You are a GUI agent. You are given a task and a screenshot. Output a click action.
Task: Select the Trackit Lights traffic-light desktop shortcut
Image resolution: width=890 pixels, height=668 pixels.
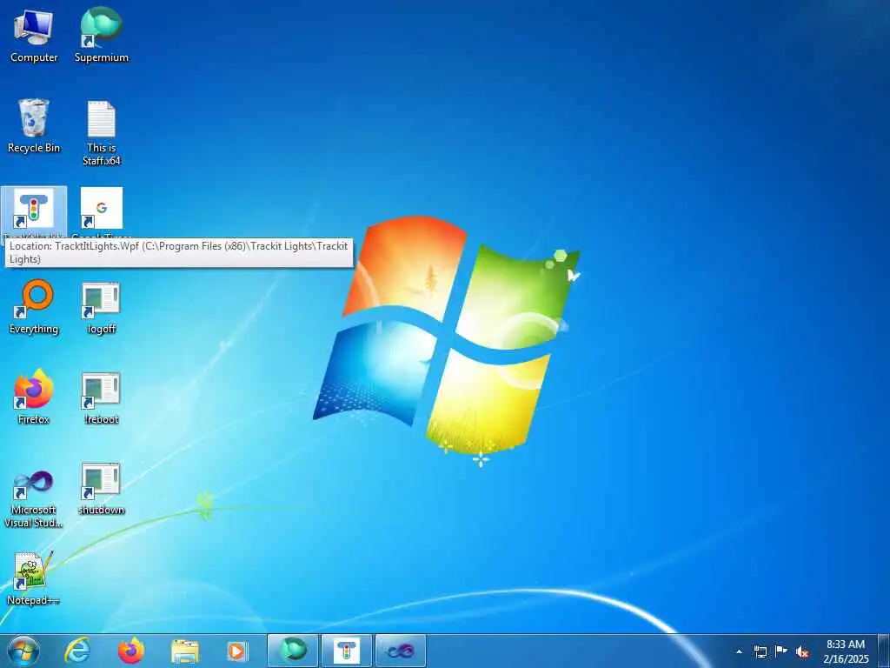coord(34,208)
